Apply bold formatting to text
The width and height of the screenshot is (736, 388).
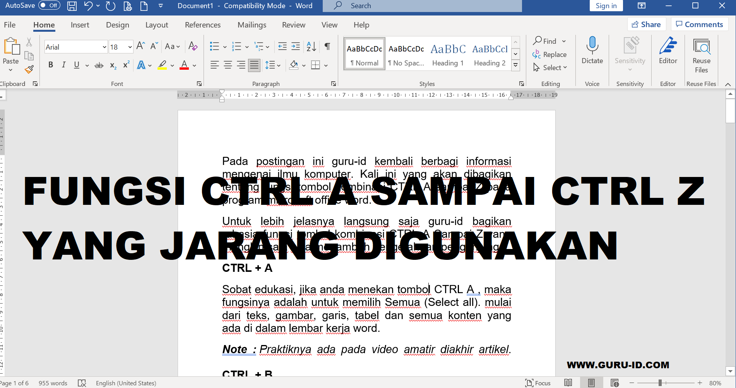click(x=50, y=65)
